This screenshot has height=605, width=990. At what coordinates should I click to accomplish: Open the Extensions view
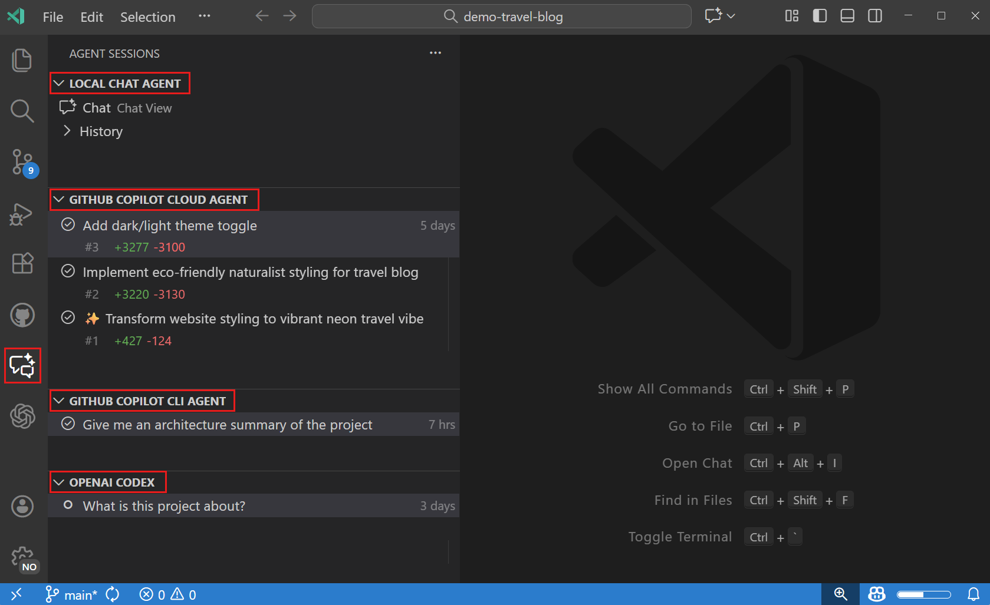(x=22, y=263)
